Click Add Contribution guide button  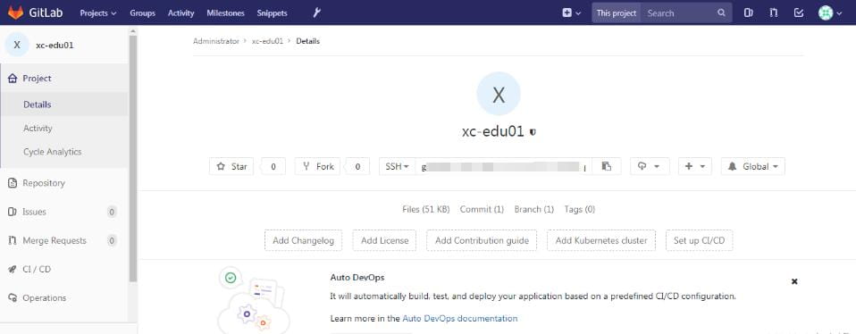482,240
